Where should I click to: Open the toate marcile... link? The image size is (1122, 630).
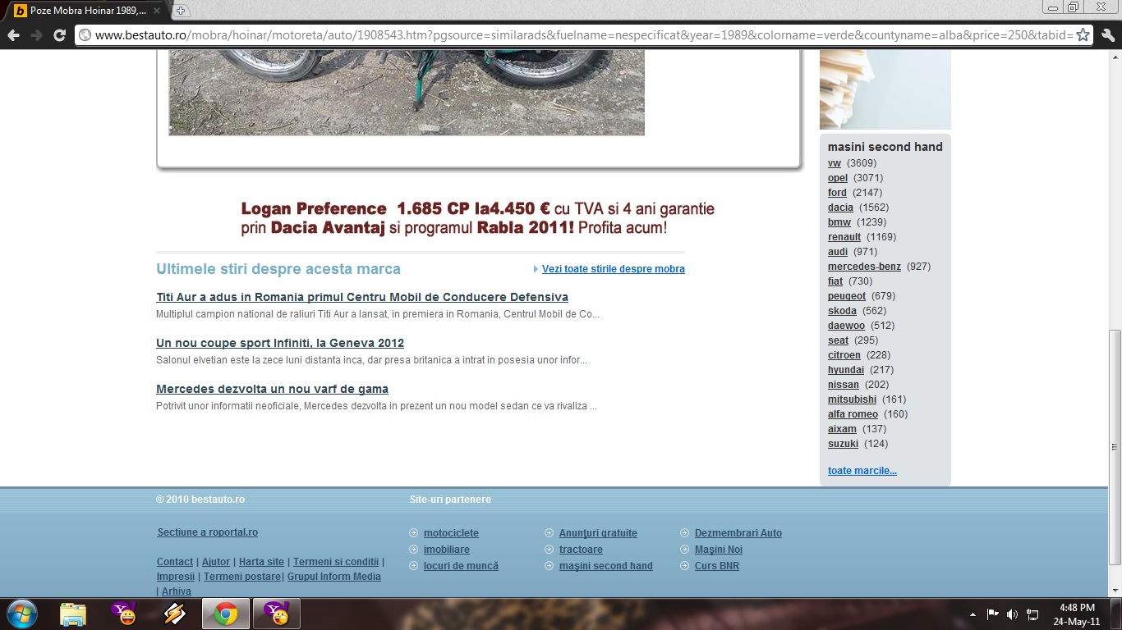tap(862, 471)
